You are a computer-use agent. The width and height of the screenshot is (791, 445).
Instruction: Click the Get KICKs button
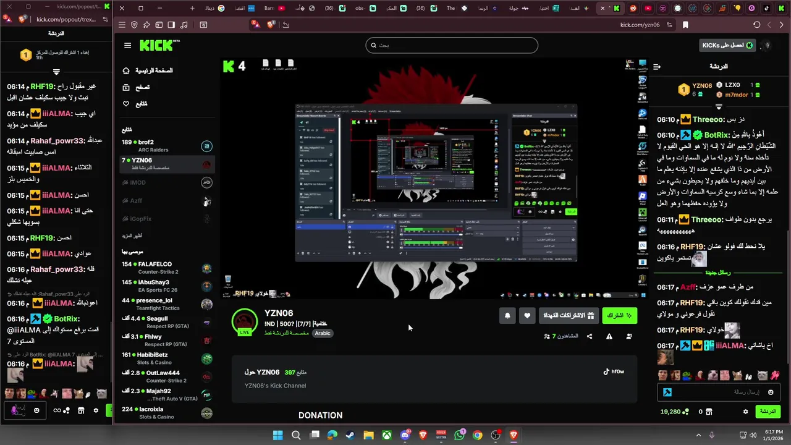(728, 45)
